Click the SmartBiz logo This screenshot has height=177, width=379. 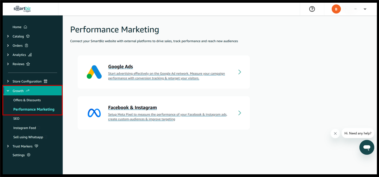coord(22,9)
